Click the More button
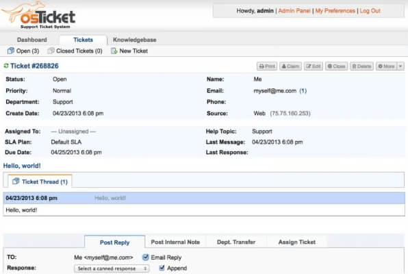The height and width of the screenshot is (274, 408). click(386, 66)
